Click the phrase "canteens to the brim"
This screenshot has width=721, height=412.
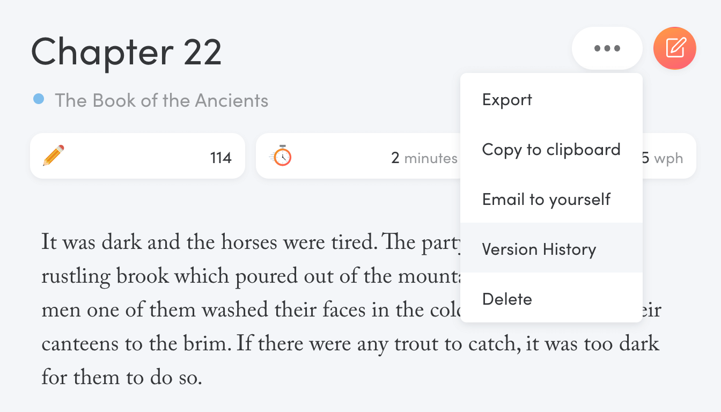point(135,344)
